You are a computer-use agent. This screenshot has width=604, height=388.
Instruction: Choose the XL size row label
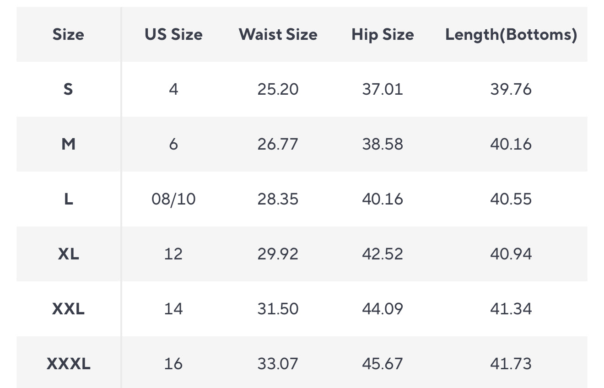(68, 254)
